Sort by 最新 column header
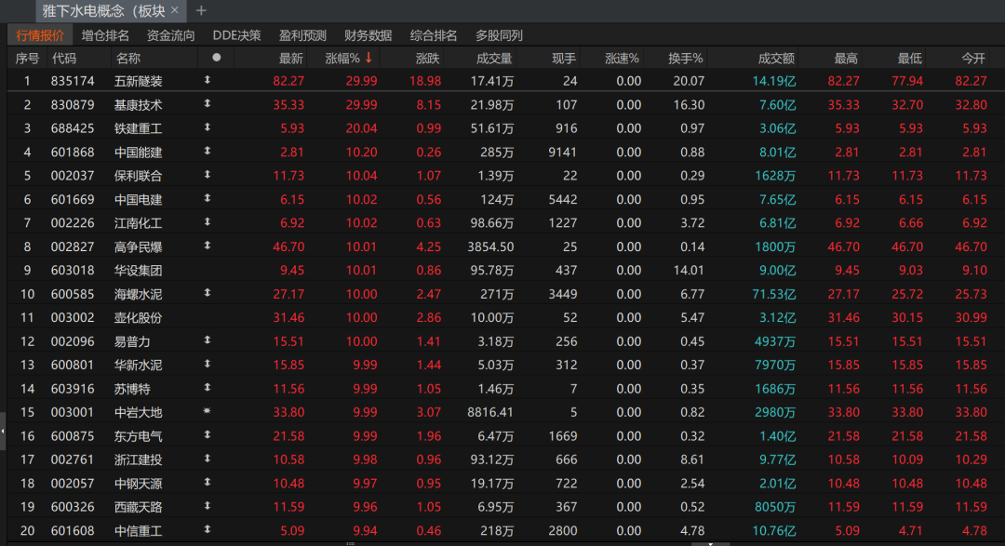The image size is (1005, 546). 290,59
